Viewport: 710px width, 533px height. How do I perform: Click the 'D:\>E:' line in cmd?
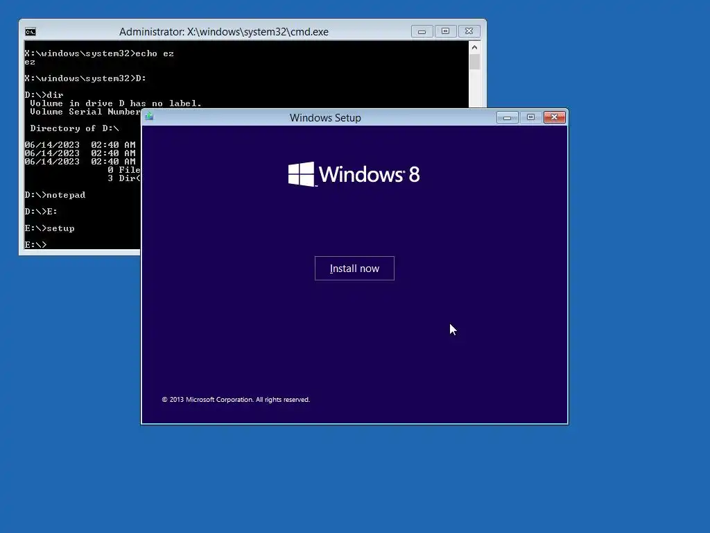coord(41,211)
